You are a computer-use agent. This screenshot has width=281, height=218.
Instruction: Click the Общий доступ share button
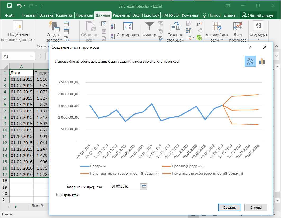(258, 15)
